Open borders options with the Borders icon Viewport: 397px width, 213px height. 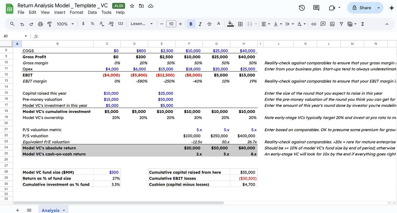240,24
